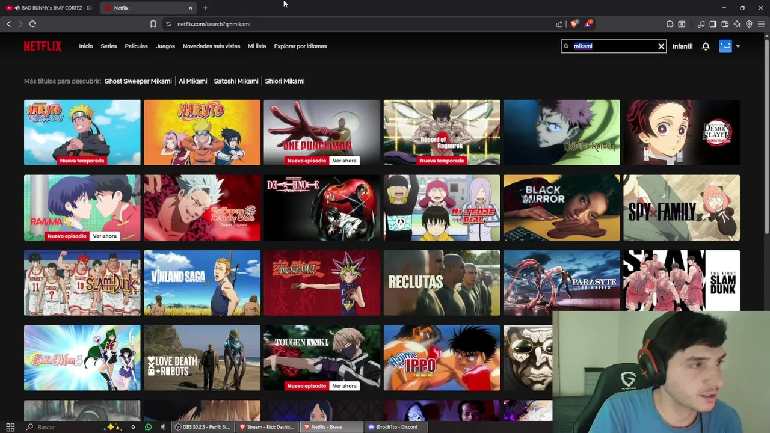
Task: Open the Yu-Gi-Oh! thumbnail
Action: click(322, 283)
